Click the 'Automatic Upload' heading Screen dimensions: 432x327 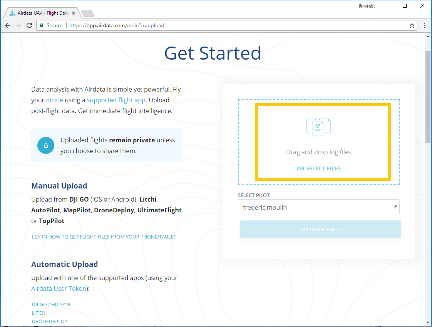(64, 264)
